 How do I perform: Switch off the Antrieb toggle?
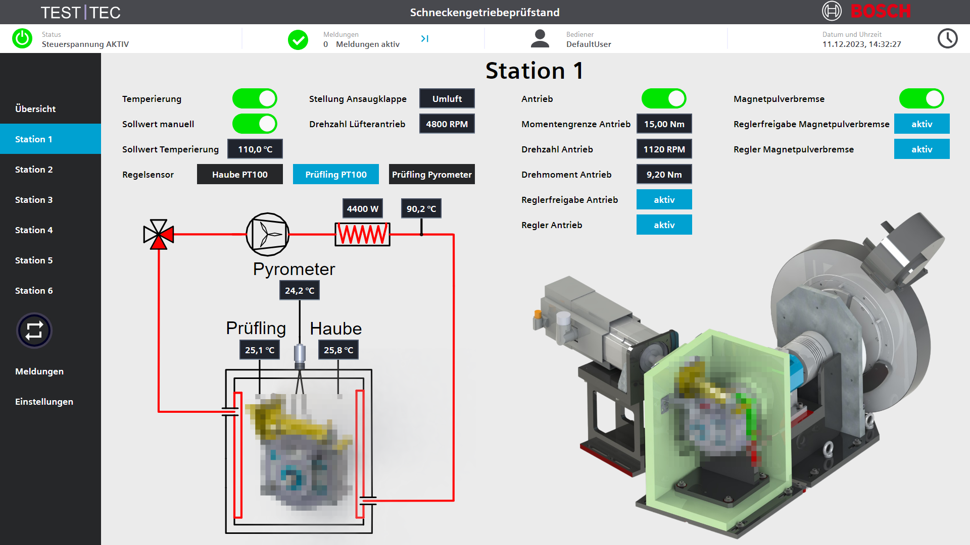(664, 99)
